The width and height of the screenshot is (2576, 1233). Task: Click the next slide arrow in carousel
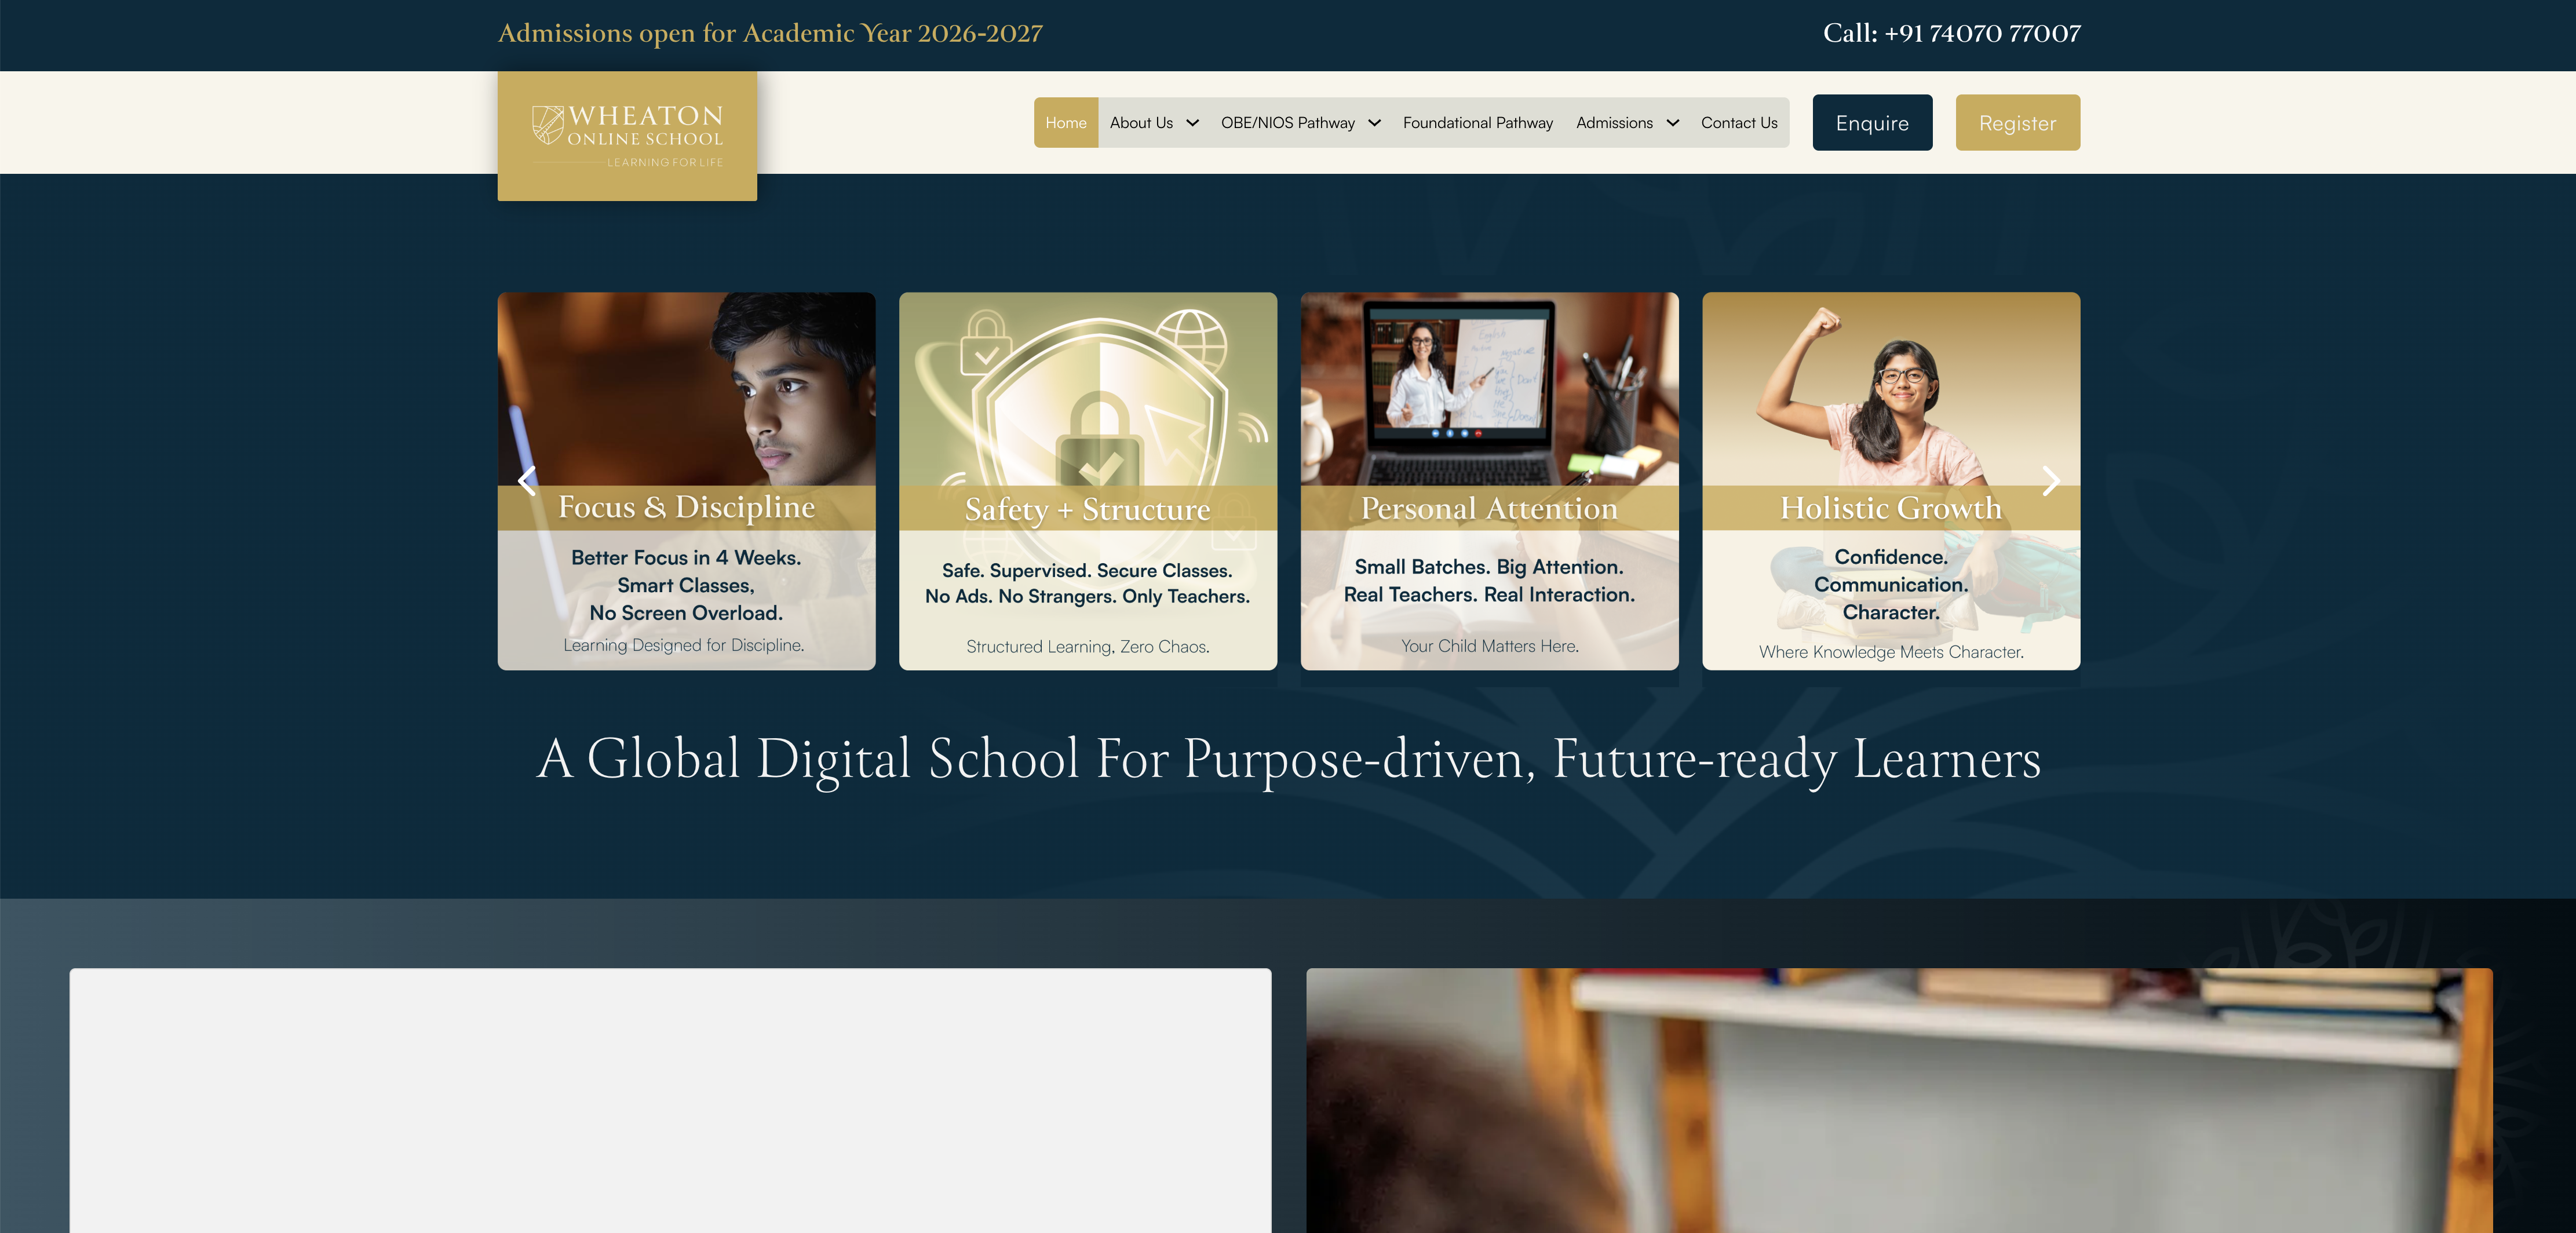(2051, 481)
